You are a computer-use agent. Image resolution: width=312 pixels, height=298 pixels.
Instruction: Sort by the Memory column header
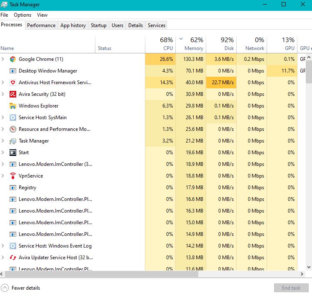point(191,44)
